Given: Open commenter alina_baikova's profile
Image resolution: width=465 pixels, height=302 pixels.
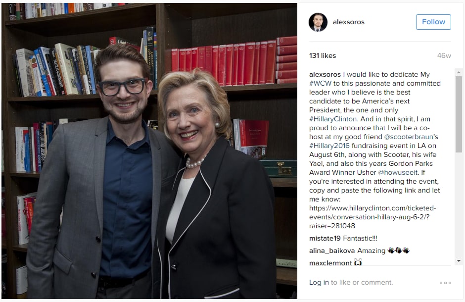Looking at the screenshot, I should coord(332,251).
